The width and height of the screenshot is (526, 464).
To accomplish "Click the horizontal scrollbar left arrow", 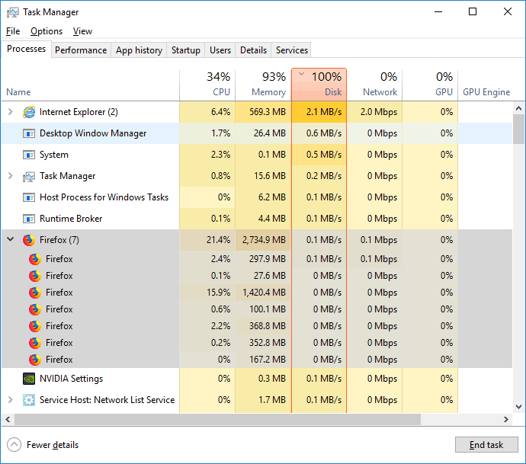I will point(8,419).
